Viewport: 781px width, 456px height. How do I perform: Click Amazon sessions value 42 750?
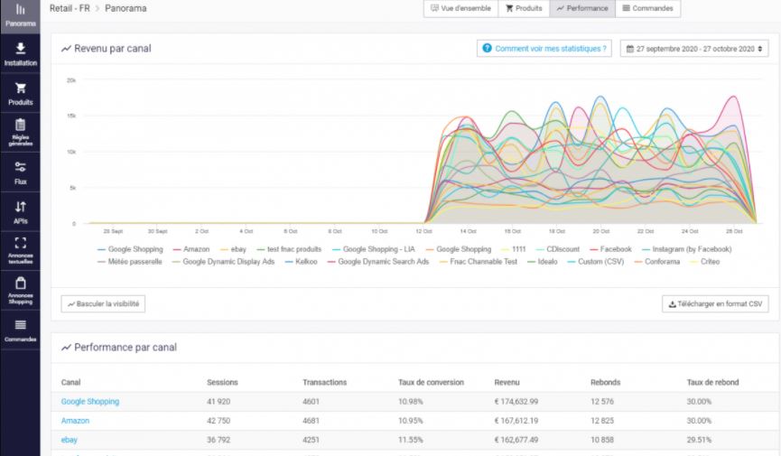[x=218, y=421]
